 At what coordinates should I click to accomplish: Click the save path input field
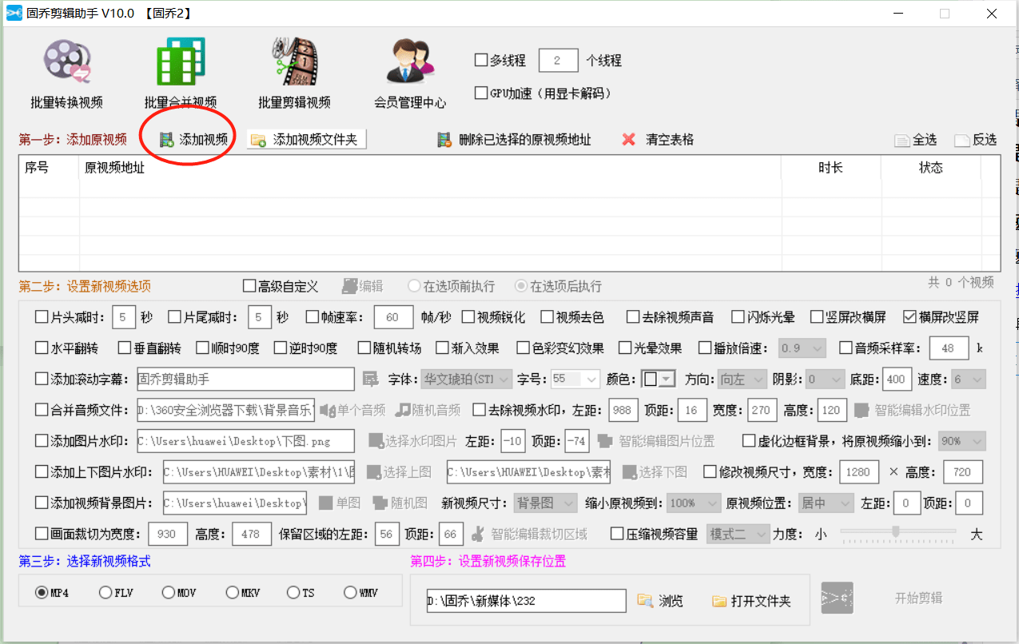[525, 601]
